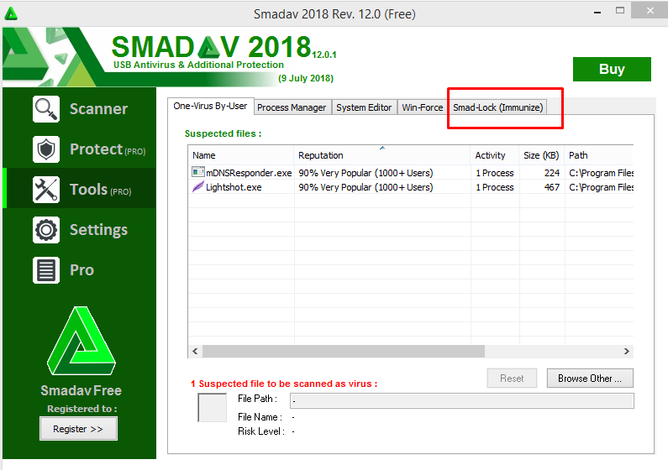Click the Lightshot.exe feather icon
Image resolution: width=668 pixels, height=470 pixels.
(x=198, y=186)
